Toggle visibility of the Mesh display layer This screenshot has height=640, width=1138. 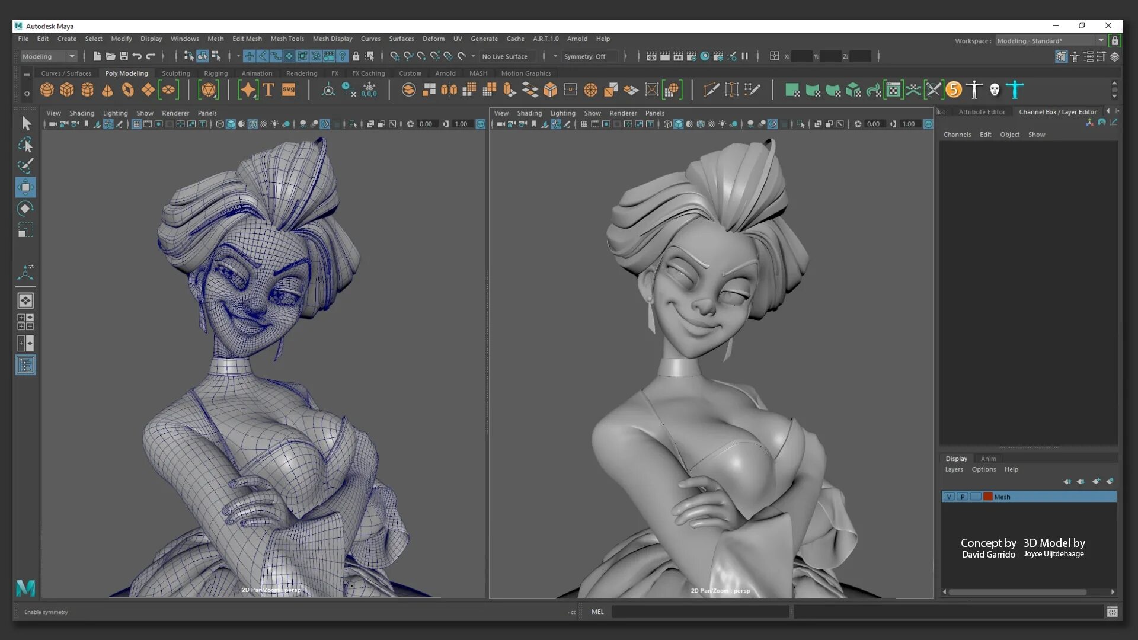click(x=950, y=497)
